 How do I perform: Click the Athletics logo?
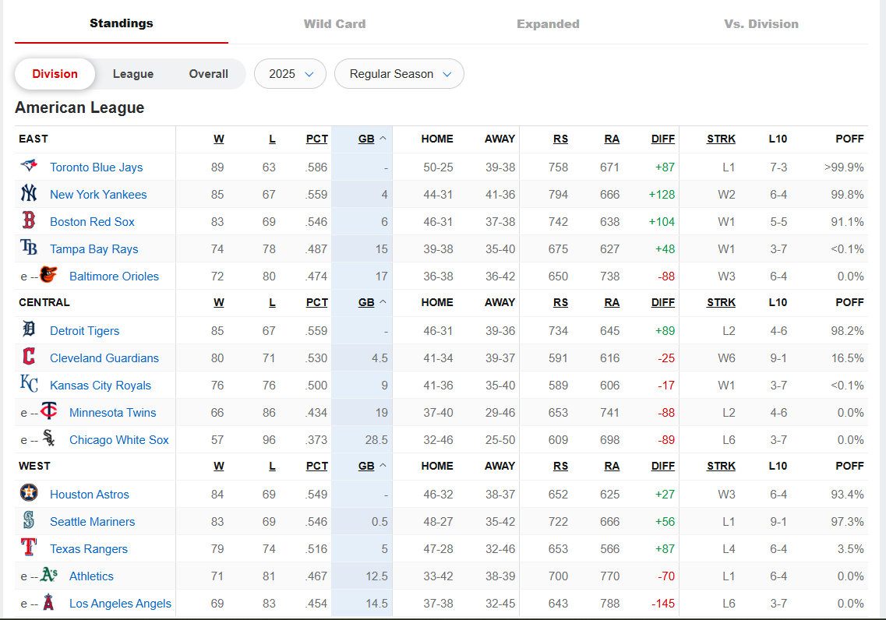48,575
